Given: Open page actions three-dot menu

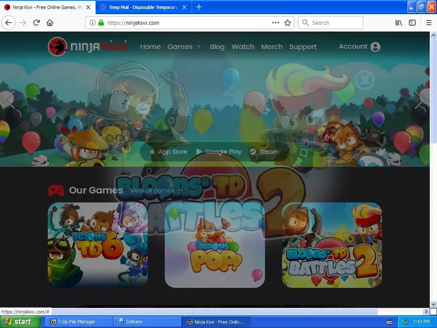Looking at the screenshot, I should click(x=276, y=23).
